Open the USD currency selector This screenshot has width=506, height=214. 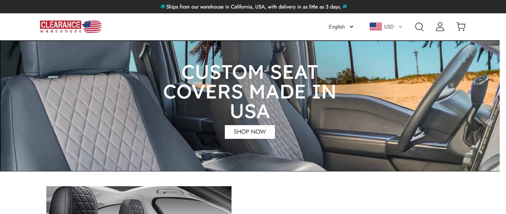386,27
